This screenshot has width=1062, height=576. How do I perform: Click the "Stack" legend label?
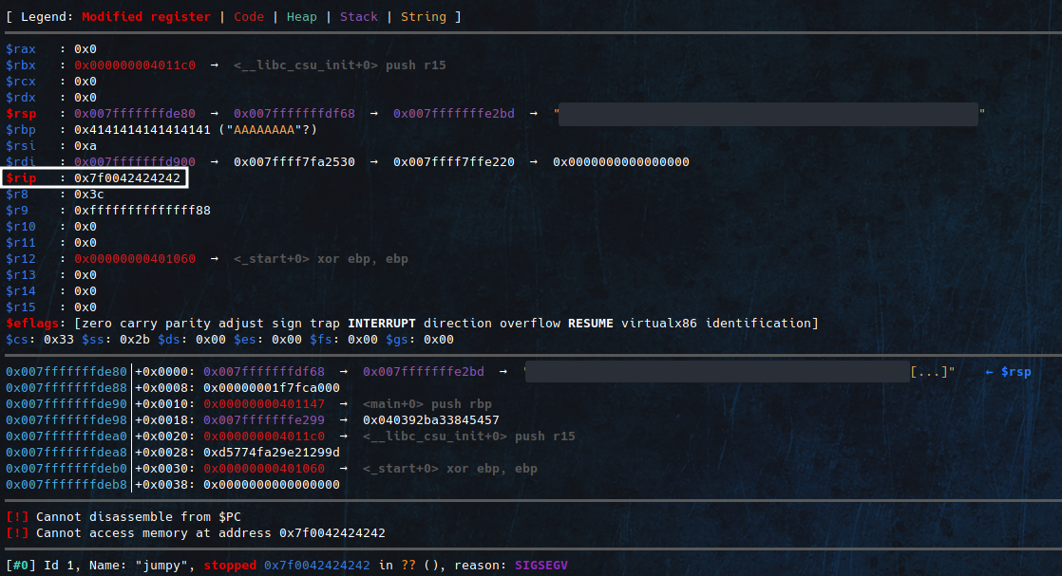coord(358,16)
